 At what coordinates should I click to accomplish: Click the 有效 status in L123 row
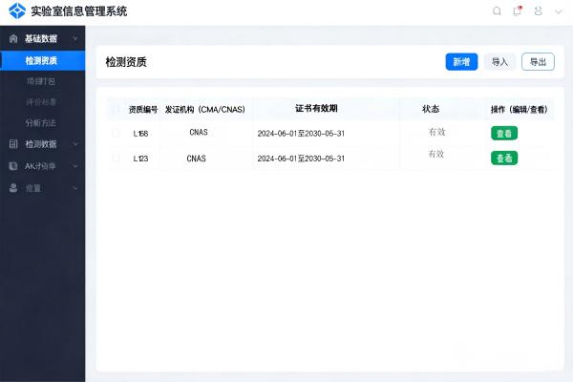[436, 154]
